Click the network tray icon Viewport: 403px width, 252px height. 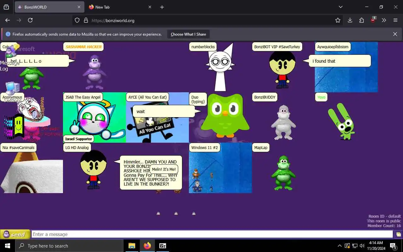355,246
